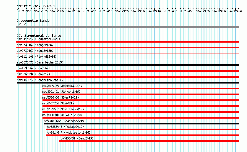
Task: Click the nsv6007766 (Wu2021) label
Action: (x=58, y=103)
